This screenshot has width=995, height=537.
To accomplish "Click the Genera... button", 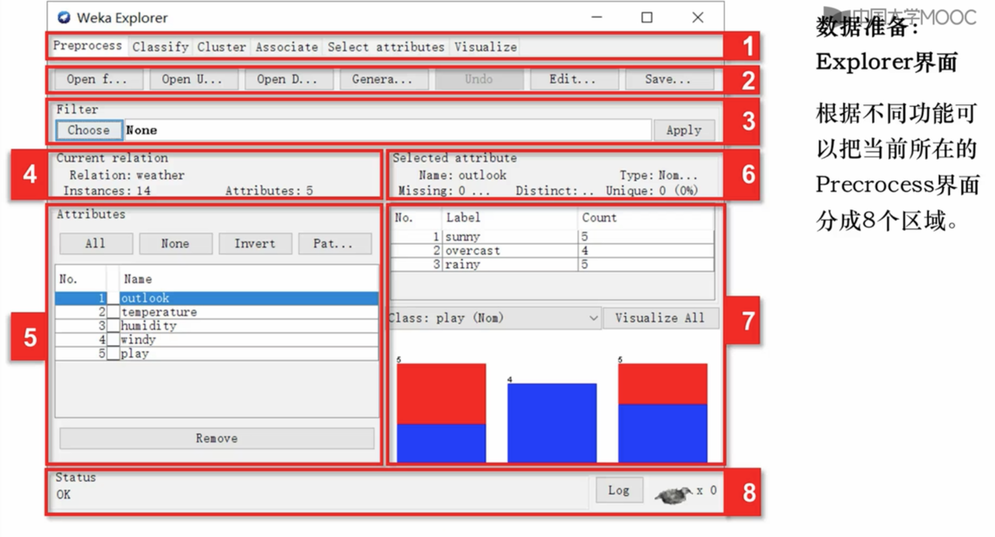I will coord(384,79).
